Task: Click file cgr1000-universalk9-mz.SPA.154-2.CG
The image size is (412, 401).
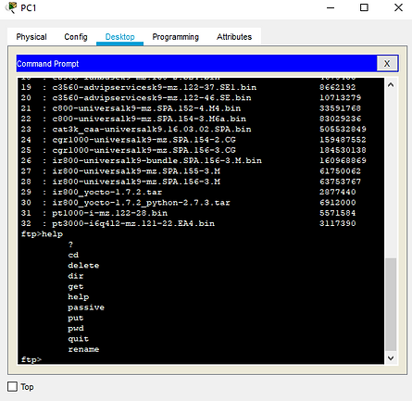Action: coord(144,140)
